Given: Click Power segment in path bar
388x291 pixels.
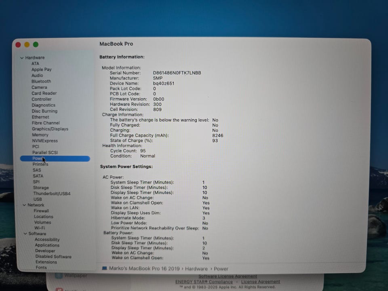Looking at the screenshot, I should pyautogui.click(x=221, y=269).
